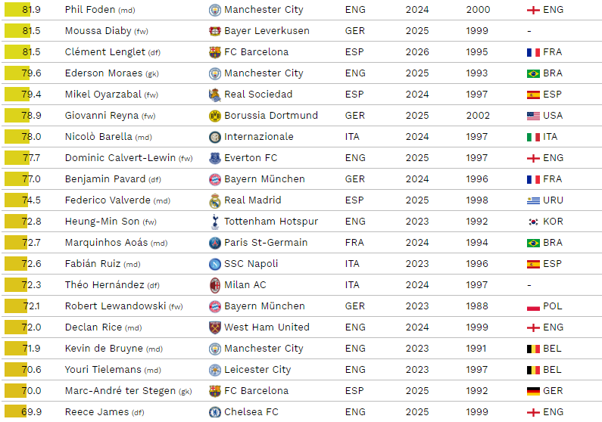Click the Real Madrid club crest
The width and height of the screenshot is (602, 422).
(214, 200)
